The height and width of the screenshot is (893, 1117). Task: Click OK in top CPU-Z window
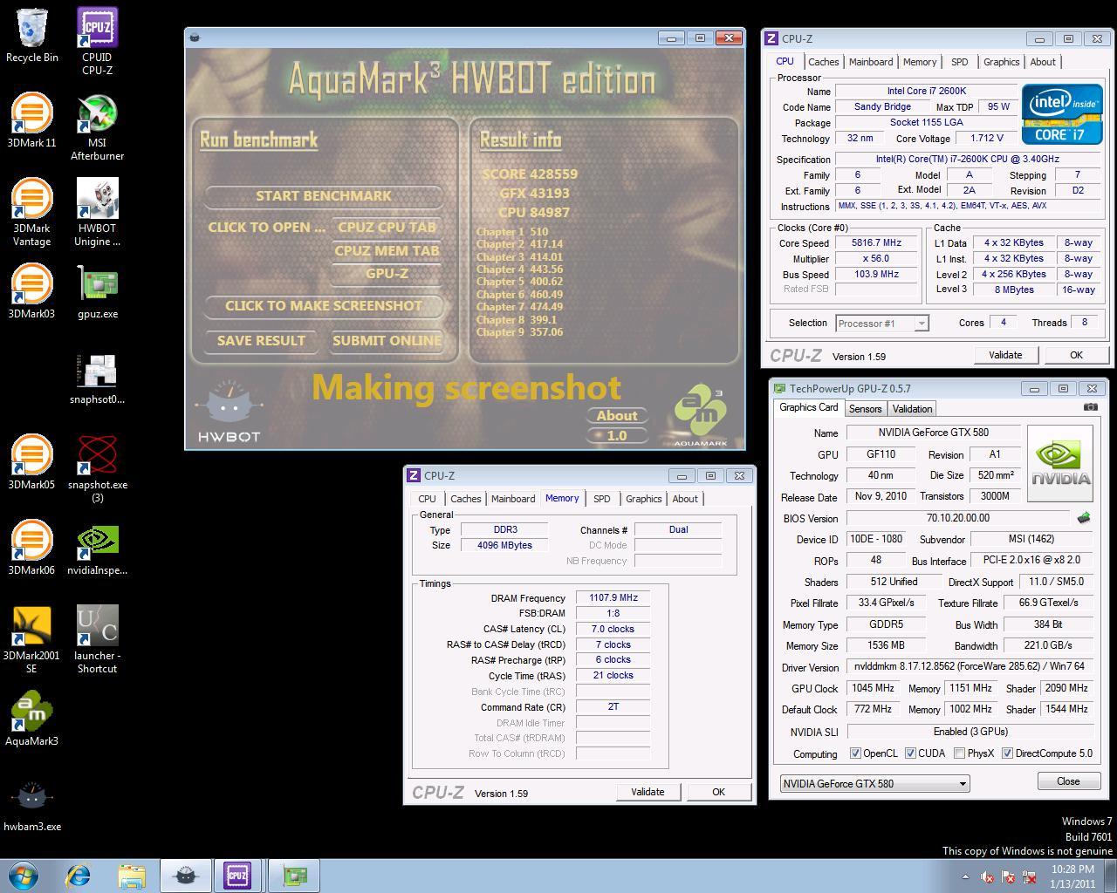(x=1076, y=355)
